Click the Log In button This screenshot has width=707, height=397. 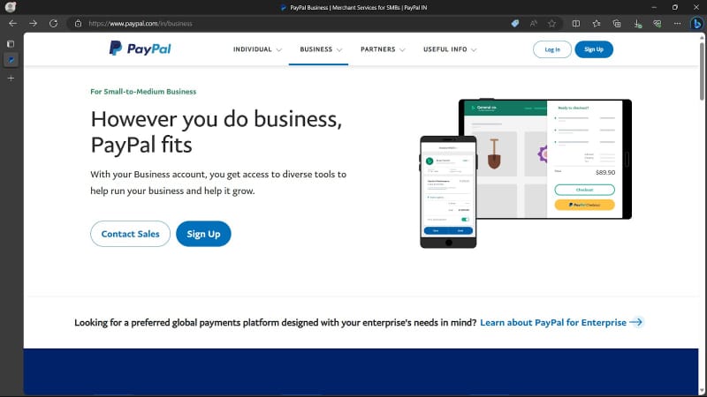tap(551, 49)
